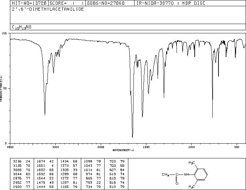This screenshot has width=246, height=190.
Task: Click the 619 peak table entry
Action: [x=117, y=174]
